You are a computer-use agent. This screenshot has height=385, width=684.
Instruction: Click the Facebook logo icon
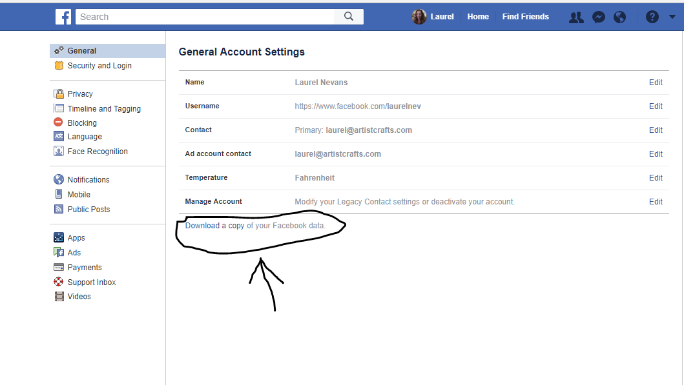63,17
